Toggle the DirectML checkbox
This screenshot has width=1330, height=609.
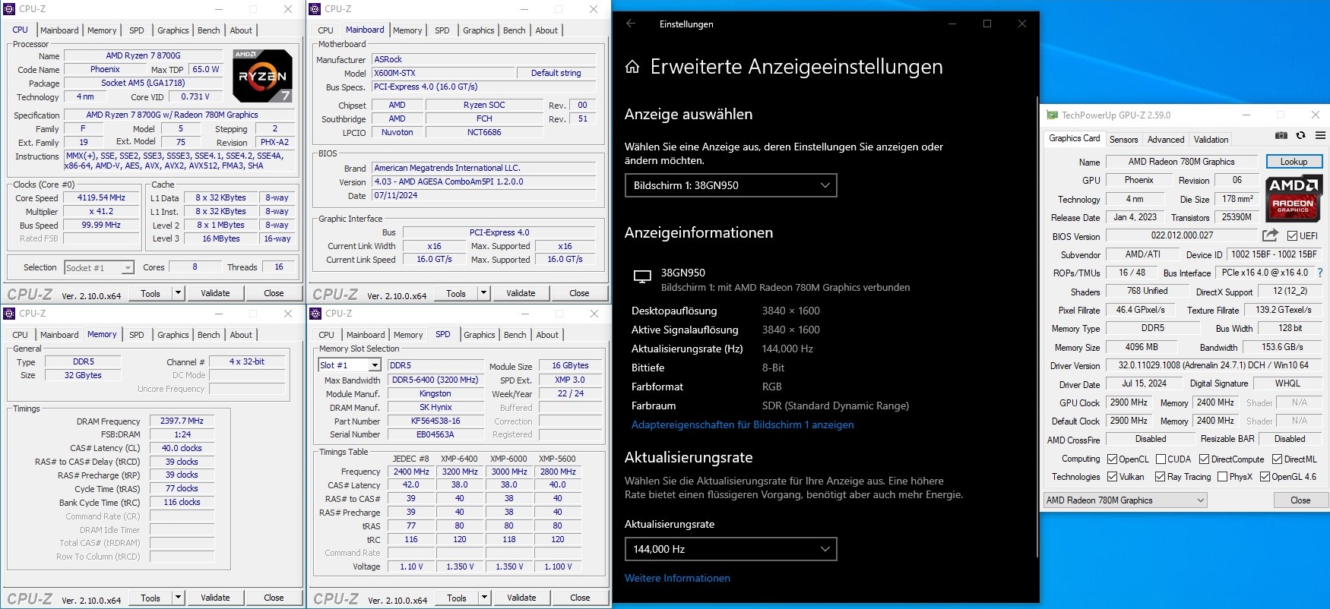click(1278, 459)
